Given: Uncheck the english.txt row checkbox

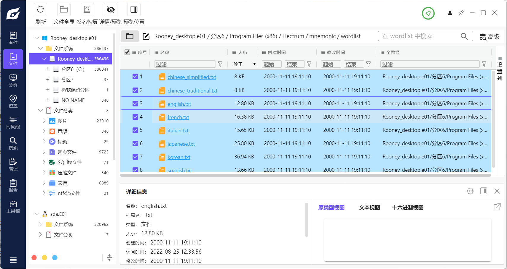Looking at the screenshot, I should [135, 103].
